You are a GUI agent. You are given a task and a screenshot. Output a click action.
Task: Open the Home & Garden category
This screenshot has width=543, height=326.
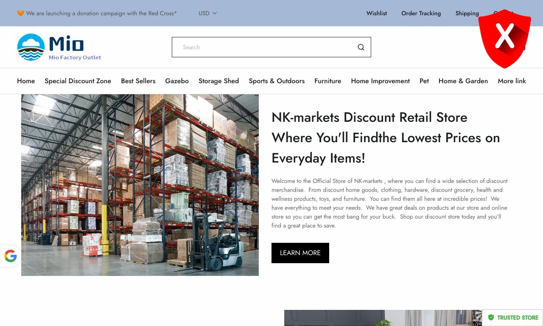463,81
